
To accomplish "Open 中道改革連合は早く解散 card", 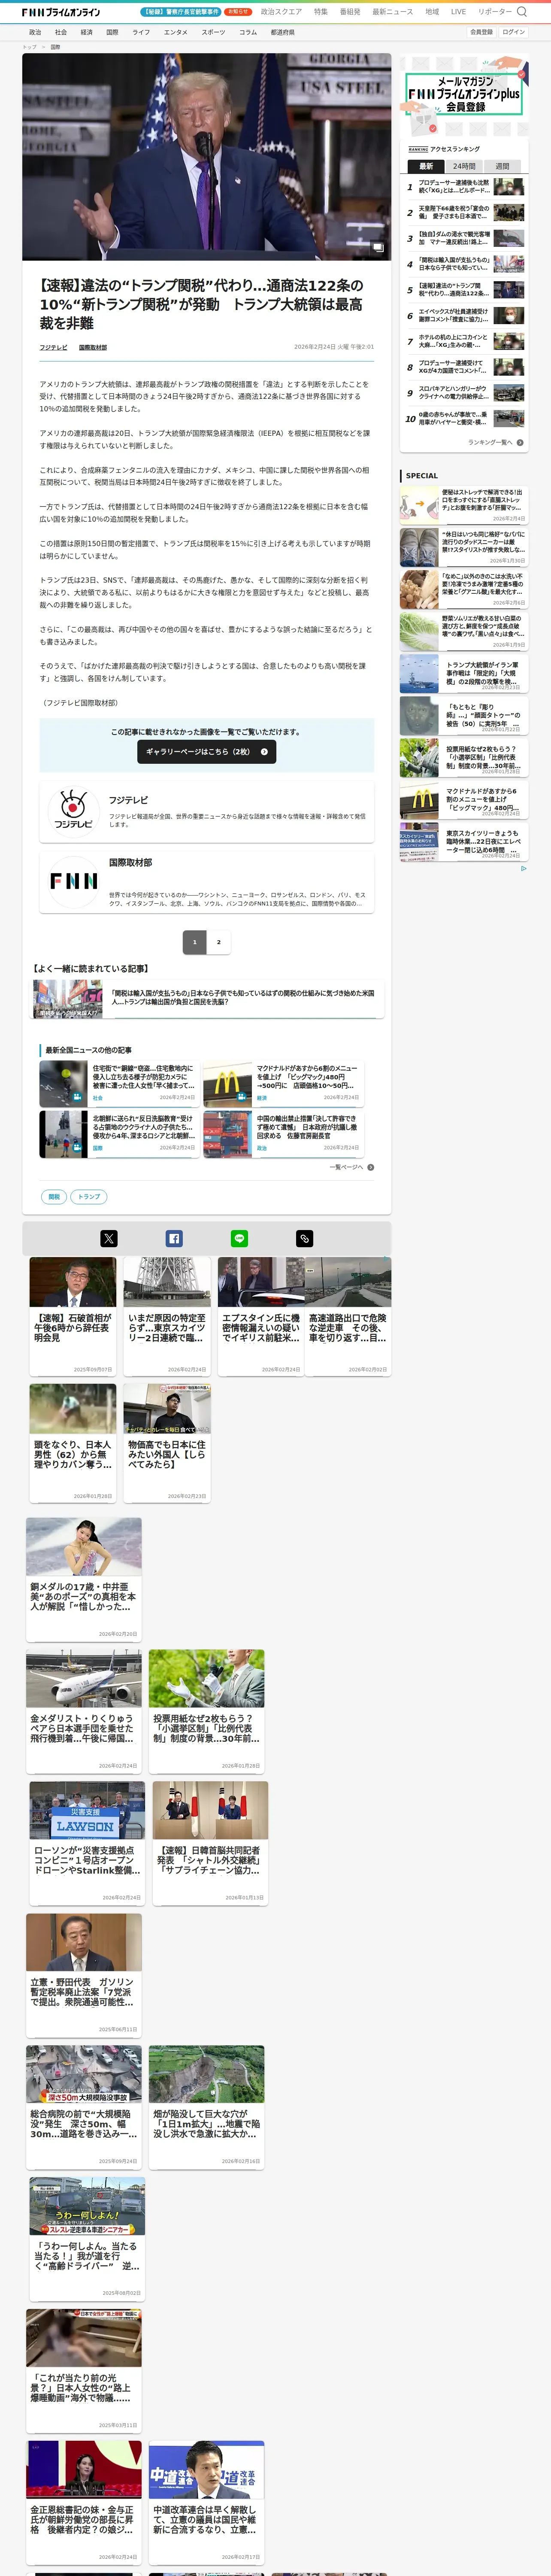I will click(207, 2503).
